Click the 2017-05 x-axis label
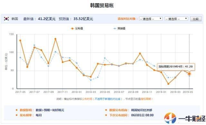The image size is (206, 125). (x=20, y=92)
